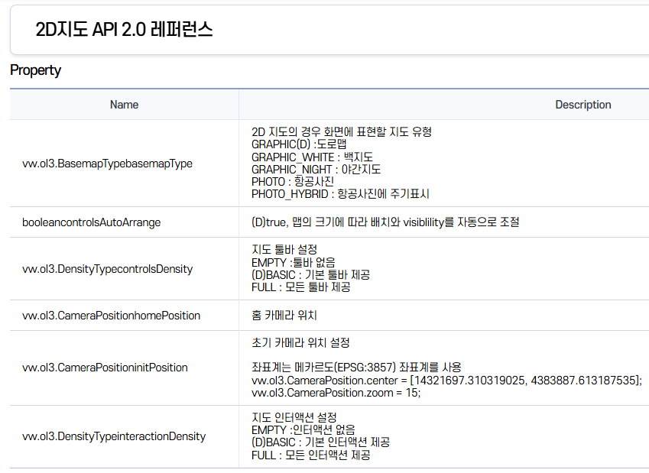
Task: Click the 'Name' column header
Action: pos(124,105)
